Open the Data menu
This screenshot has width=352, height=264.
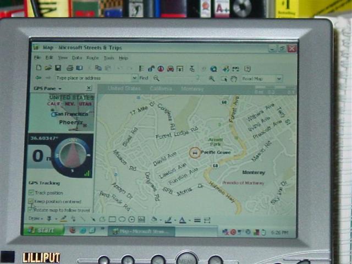click(77, 58)
